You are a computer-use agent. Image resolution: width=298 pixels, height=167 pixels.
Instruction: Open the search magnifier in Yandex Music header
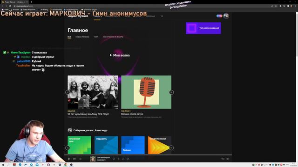tap(162, 16)
